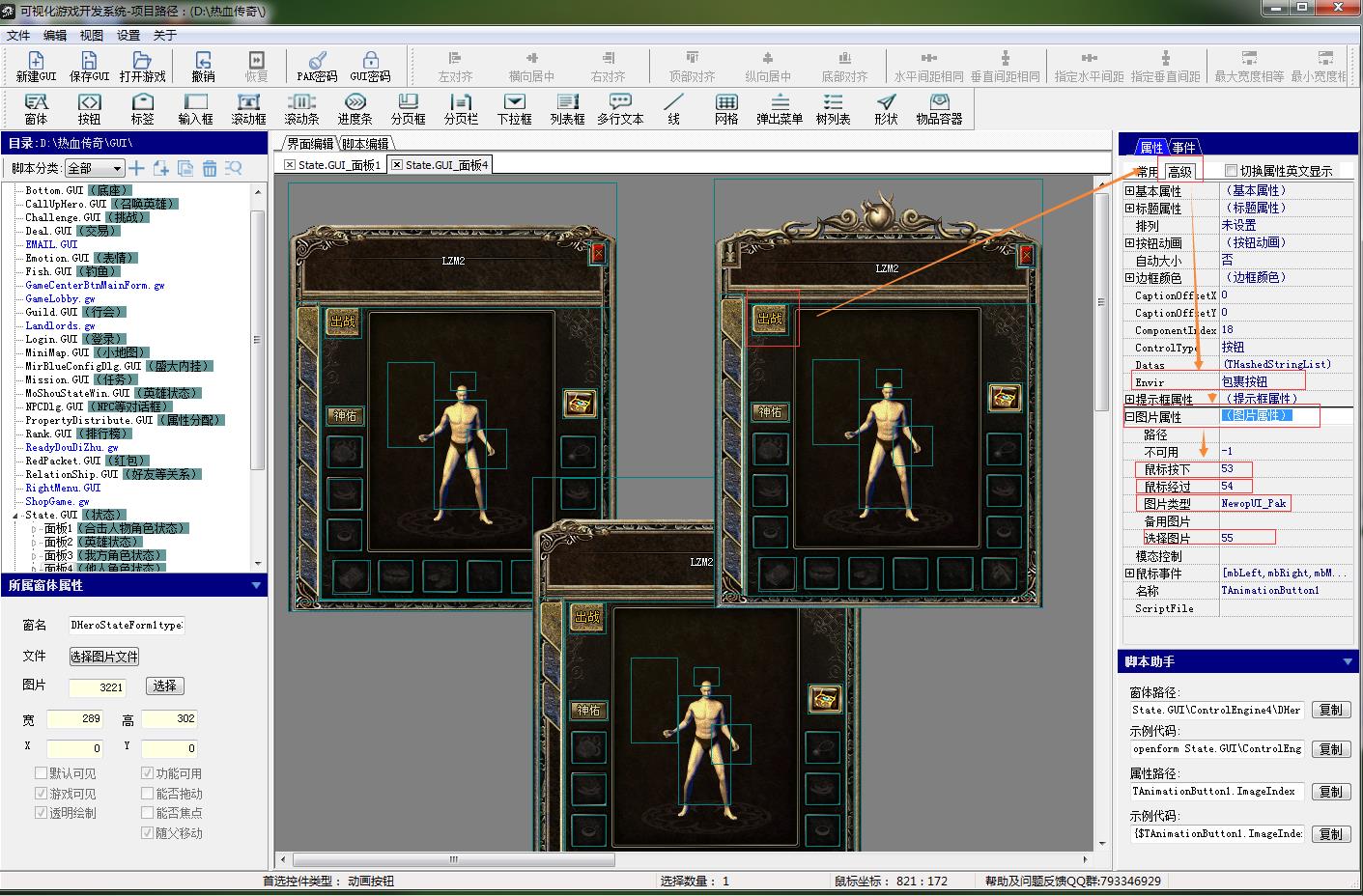Open game via 打开游戏 icon

point(142,67)
